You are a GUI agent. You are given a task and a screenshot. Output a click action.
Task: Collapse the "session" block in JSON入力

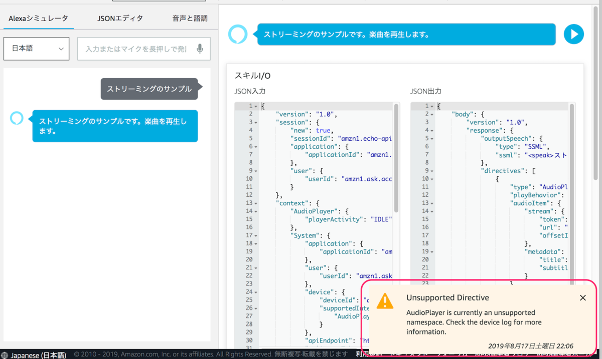tap(256, 122)
